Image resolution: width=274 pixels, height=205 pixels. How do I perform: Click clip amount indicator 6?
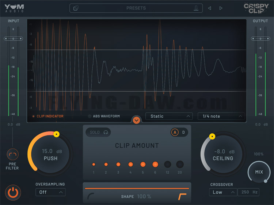click(x=155, y=164)
